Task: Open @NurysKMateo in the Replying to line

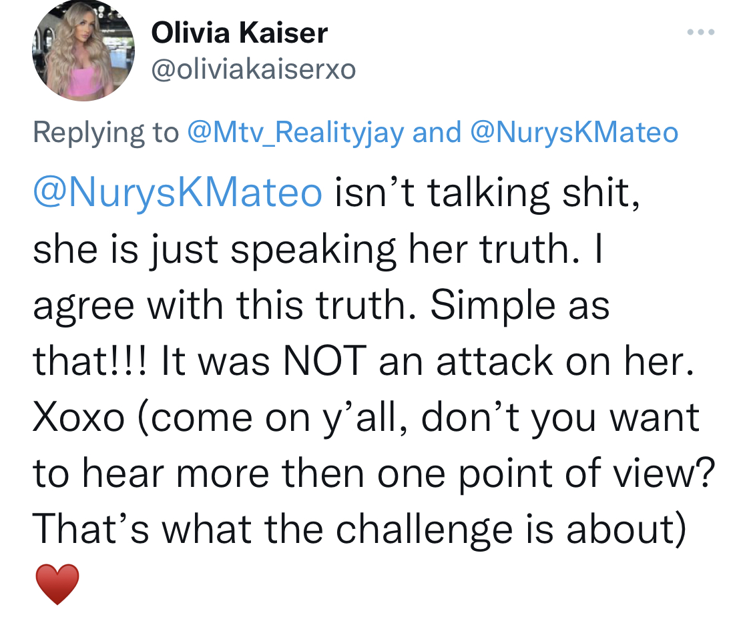Action: click(x=574, y=133)
